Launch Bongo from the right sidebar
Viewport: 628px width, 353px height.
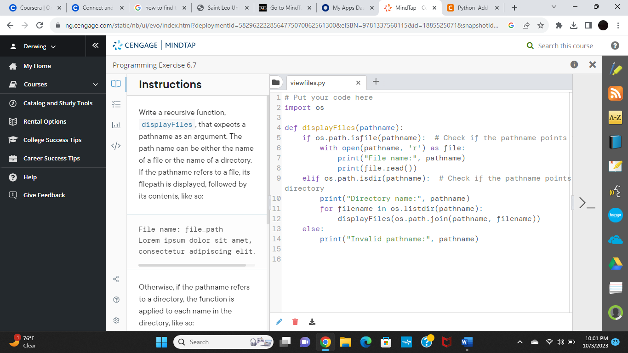(x=615, y=216)
